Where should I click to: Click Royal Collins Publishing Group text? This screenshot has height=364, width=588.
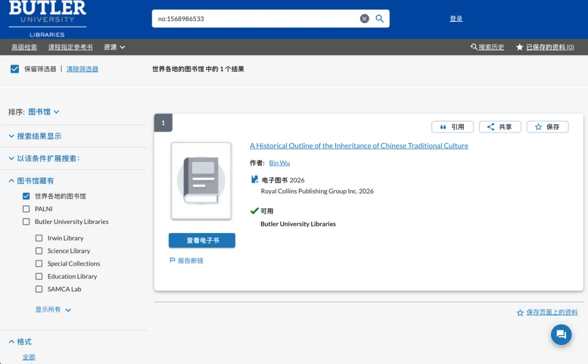pyautogui.click(x=317, y=191)
